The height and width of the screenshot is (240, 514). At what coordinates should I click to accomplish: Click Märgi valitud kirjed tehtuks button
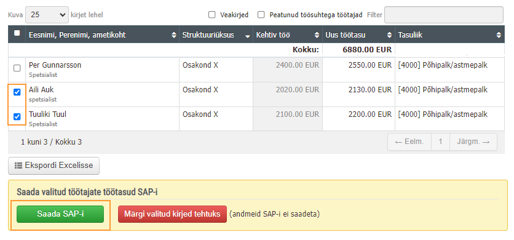point(172,214)
